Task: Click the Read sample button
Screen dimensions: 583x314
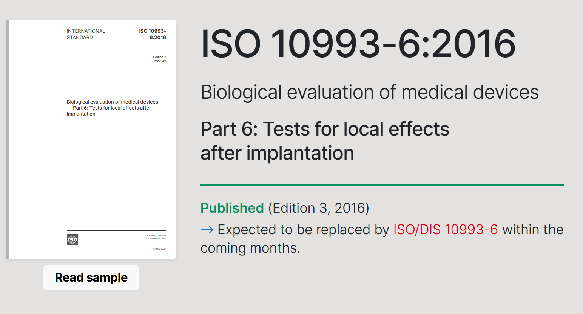Action: (91, 277)
